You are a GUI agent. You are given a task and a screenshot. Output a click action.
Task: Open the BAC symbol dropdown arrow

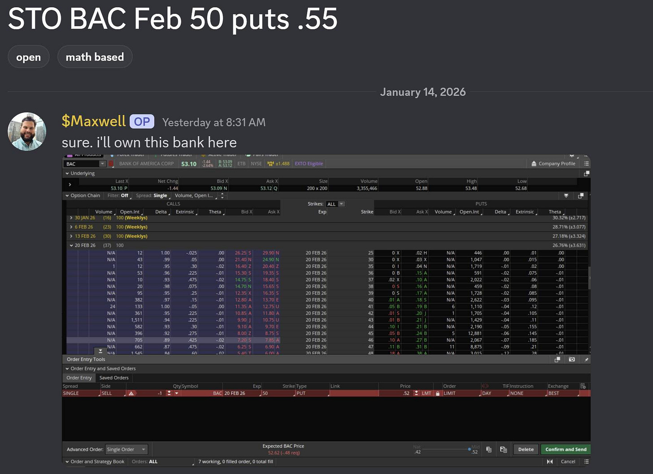[x=102, y=164]
